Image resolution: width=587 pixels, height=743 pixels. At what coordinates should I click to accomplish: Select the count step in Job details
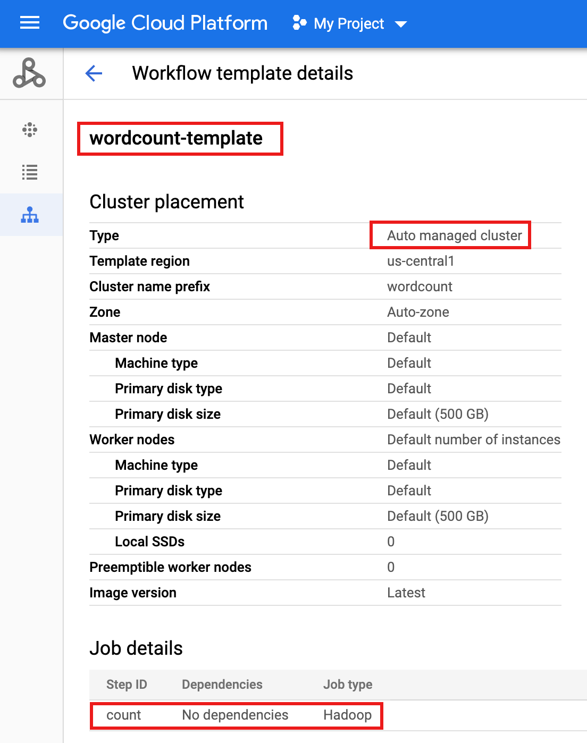click(x=124, y=715)
